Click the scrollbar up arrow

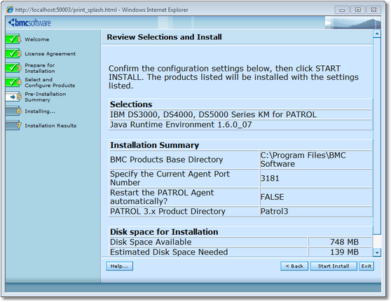click(x=377, y=34)
